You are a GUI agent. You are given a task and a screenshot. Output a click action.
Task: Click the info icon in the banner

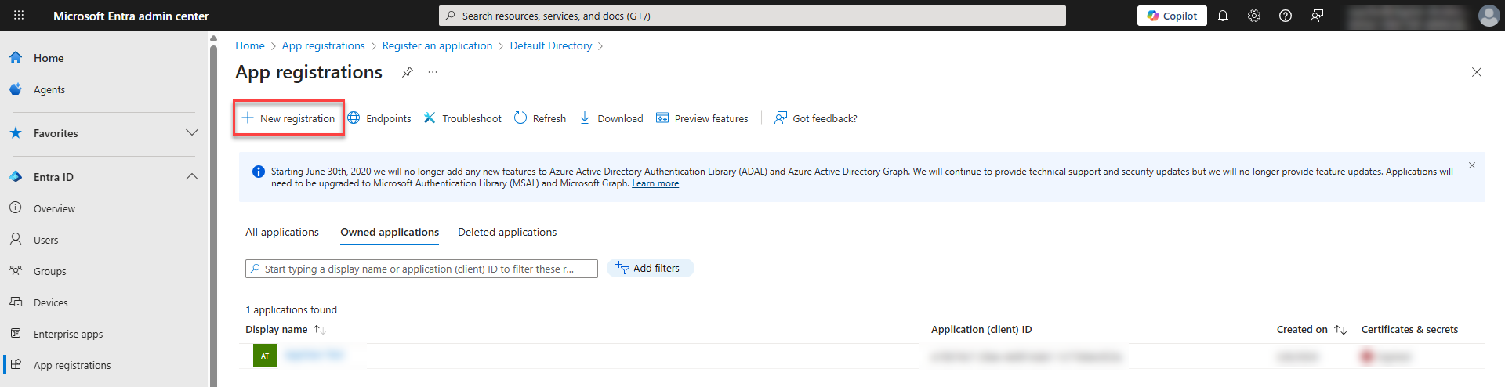coord(258,172)
